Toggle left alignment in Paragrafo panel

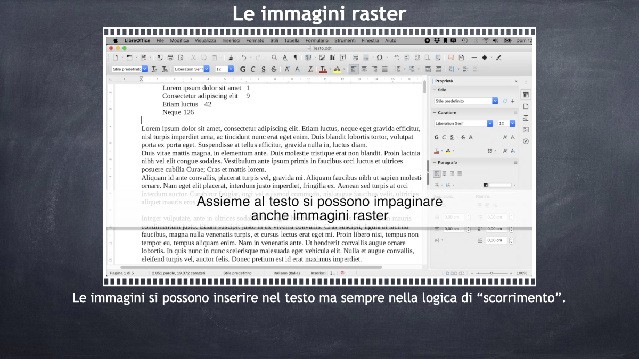click(x=437, y=173)
